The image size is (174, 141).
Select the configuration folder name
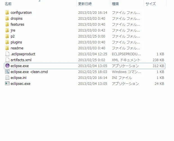point(21,13)
